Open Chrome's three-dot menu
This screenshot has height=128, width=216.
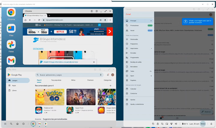[110, 20]
